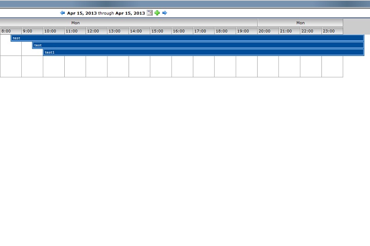370x246 pixels.
Task: Click the 8:00 time column header
Action: [x=11, y=31]
